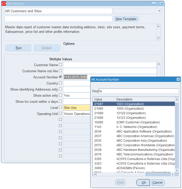The width and height of the screenshot is (182, 189).
Task: Select row 1143 A. C. Networks
Action: 134,127
